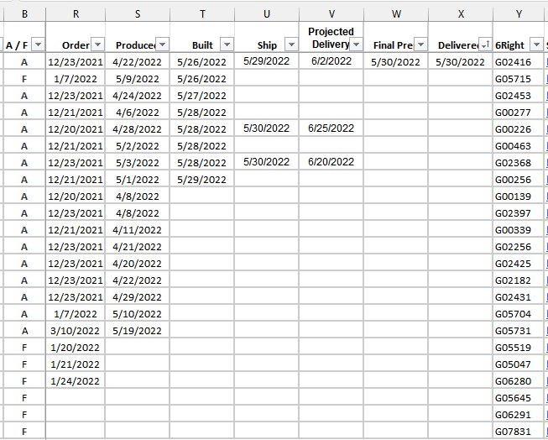The height and width of the screenshot is (440, 548).
Task: Click the Ship column filter arrow
Action: pyautogui.click(x=291, y=45)
